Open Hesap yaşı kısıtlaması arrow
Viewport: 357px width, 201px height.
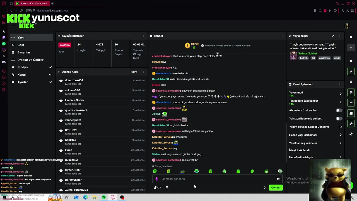[341, 135]
